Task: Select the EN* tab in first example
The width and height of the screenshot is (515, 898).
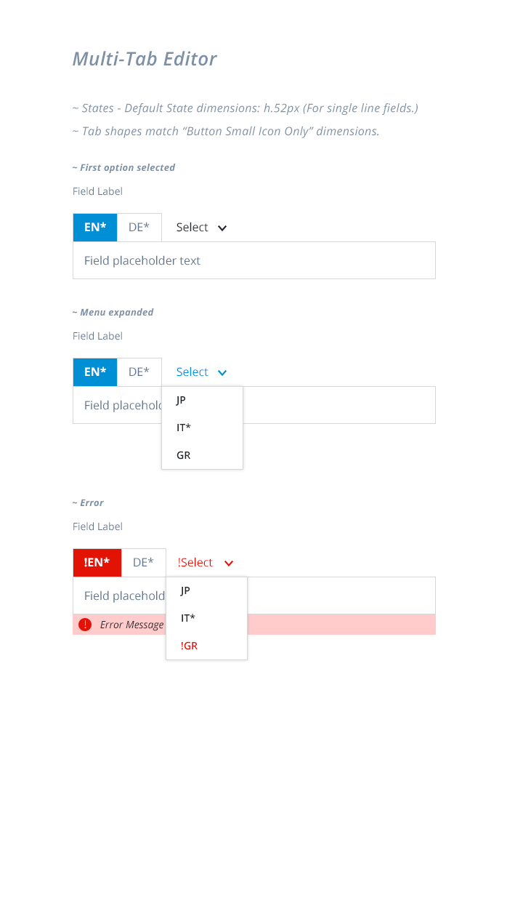Action: [94, 227]
